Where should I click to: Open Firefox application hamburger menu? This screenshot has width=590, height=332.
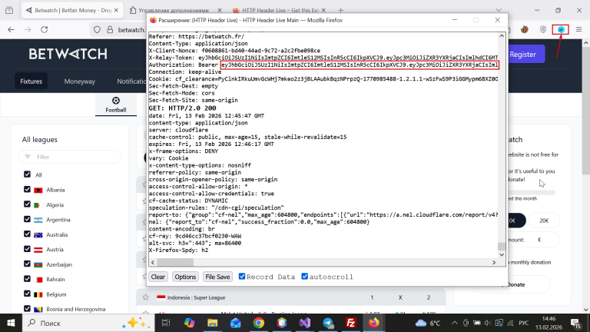point(578,29)
